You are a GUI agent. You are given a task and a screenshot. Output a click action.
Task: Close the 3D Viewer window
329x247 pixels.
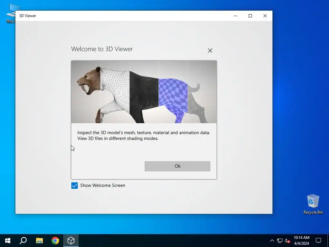(x=265, y=16)
